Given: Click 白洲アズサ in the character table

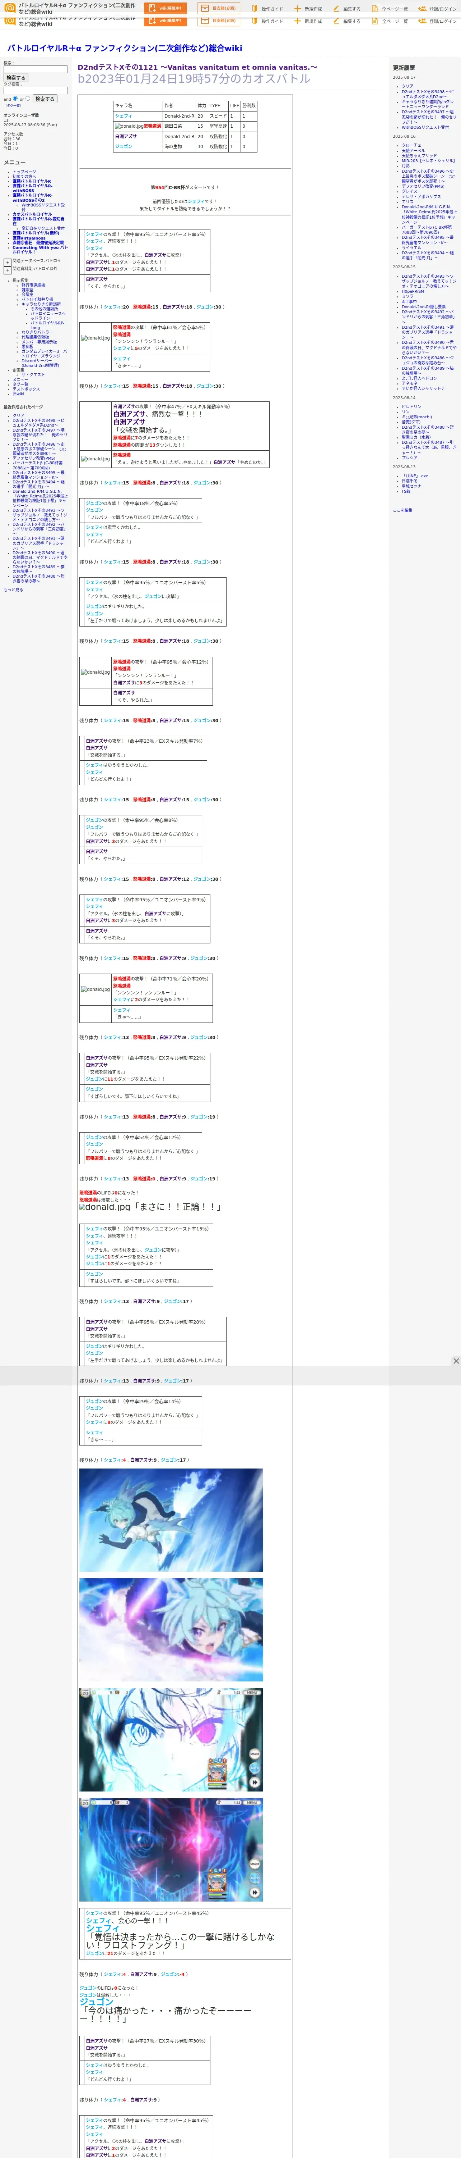Looking at the screenshot, I should (126, 137).
